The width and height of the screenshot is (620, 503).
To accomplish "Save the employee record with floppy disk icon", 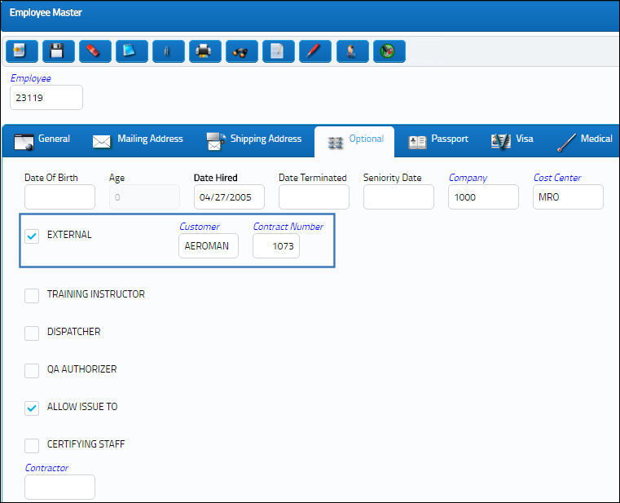I will click(58, 51).
